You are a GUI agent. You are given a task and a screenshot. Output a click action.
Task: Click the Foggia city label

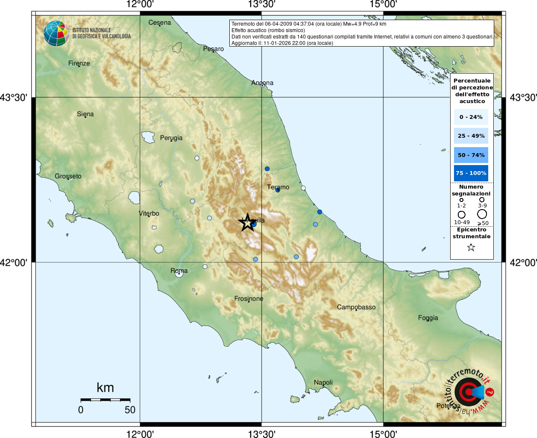pyautogui.click(x=428, y=318)
